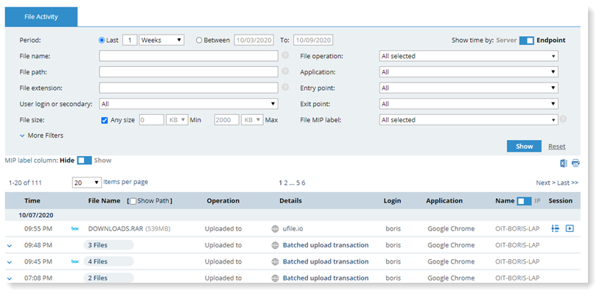
Task: Open session timeline list icon for DOWNLOADS.RAR
Action: coord(556,228)
